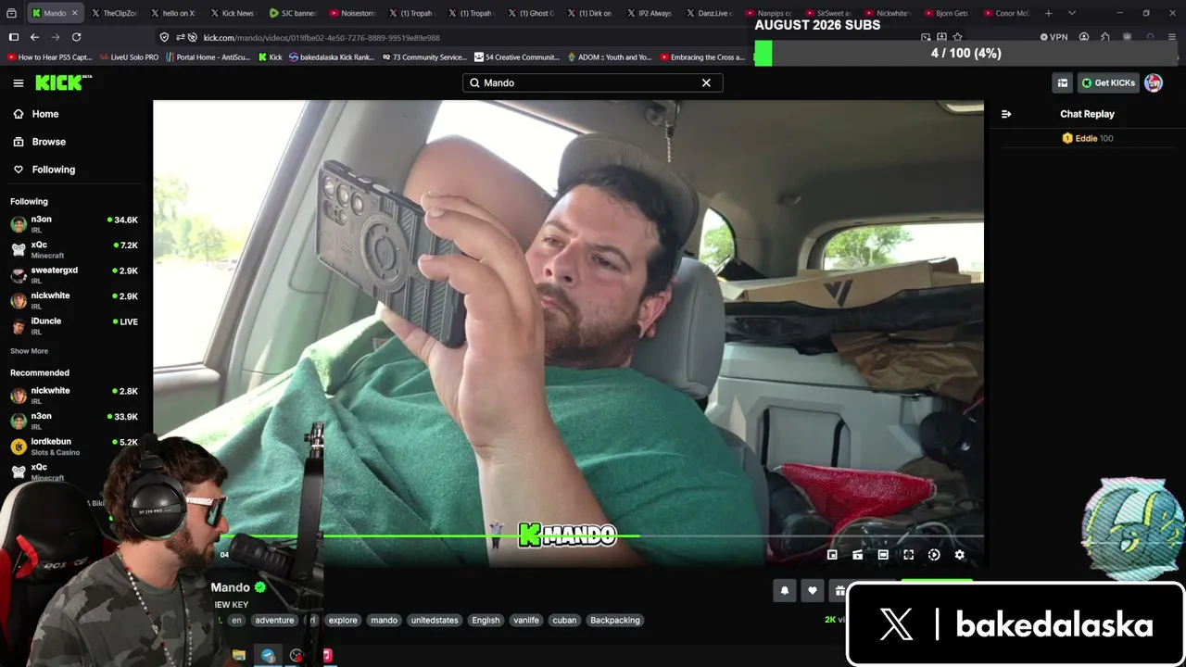
Task: Open the xQc channel with 7.2K viewers
Action: 74,249
